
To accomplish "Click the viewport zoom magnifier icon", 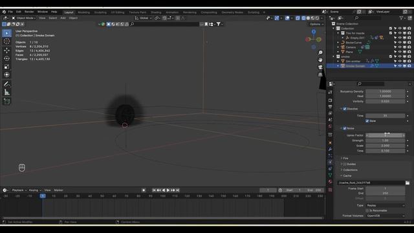I will [320, 52].
